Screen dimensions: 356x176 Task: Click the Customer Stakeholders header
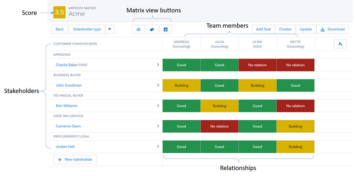pos(75,44)
